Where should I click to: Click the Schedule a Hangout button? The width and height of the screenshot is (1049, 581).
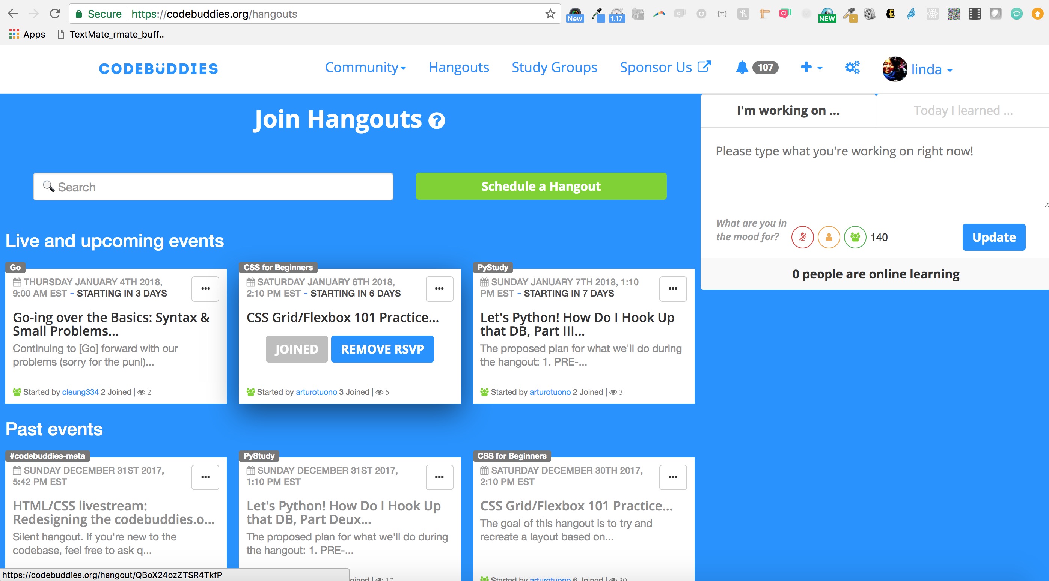point(541,186)
